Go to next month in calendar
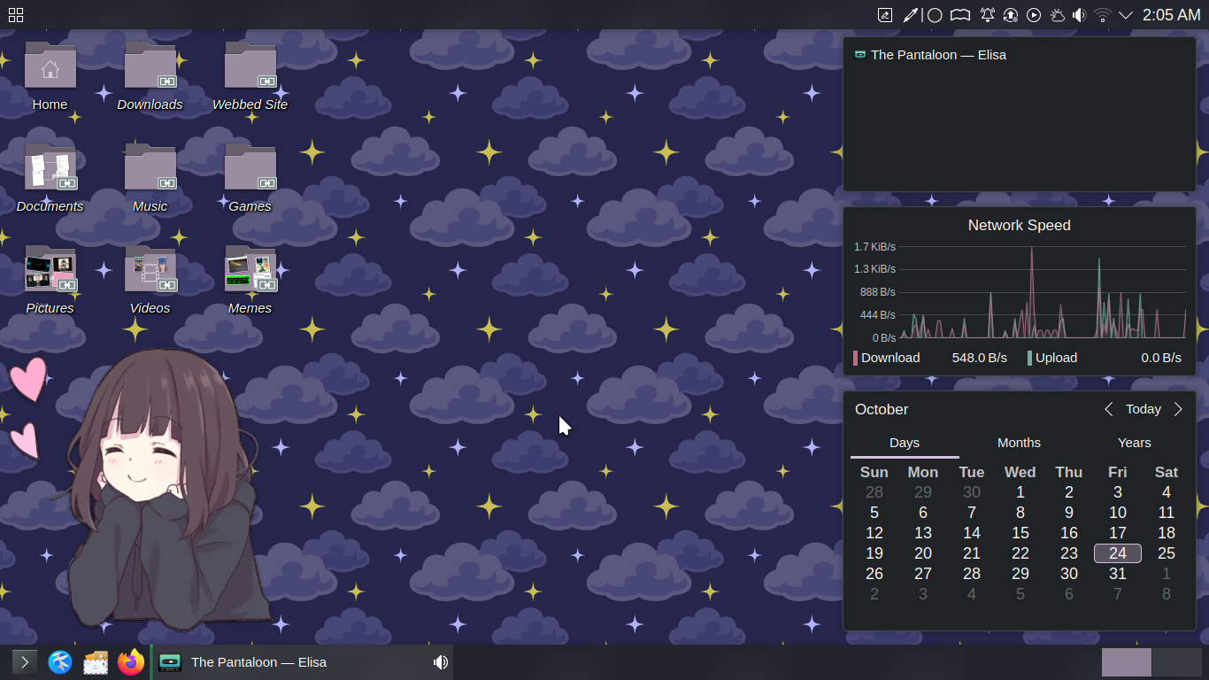1209x680 pixels. (x=1178, y=409)
